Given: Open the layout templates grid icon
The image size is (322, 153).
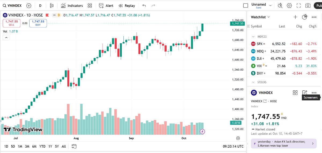Looking at the screenshot, I should coord(90,6).
